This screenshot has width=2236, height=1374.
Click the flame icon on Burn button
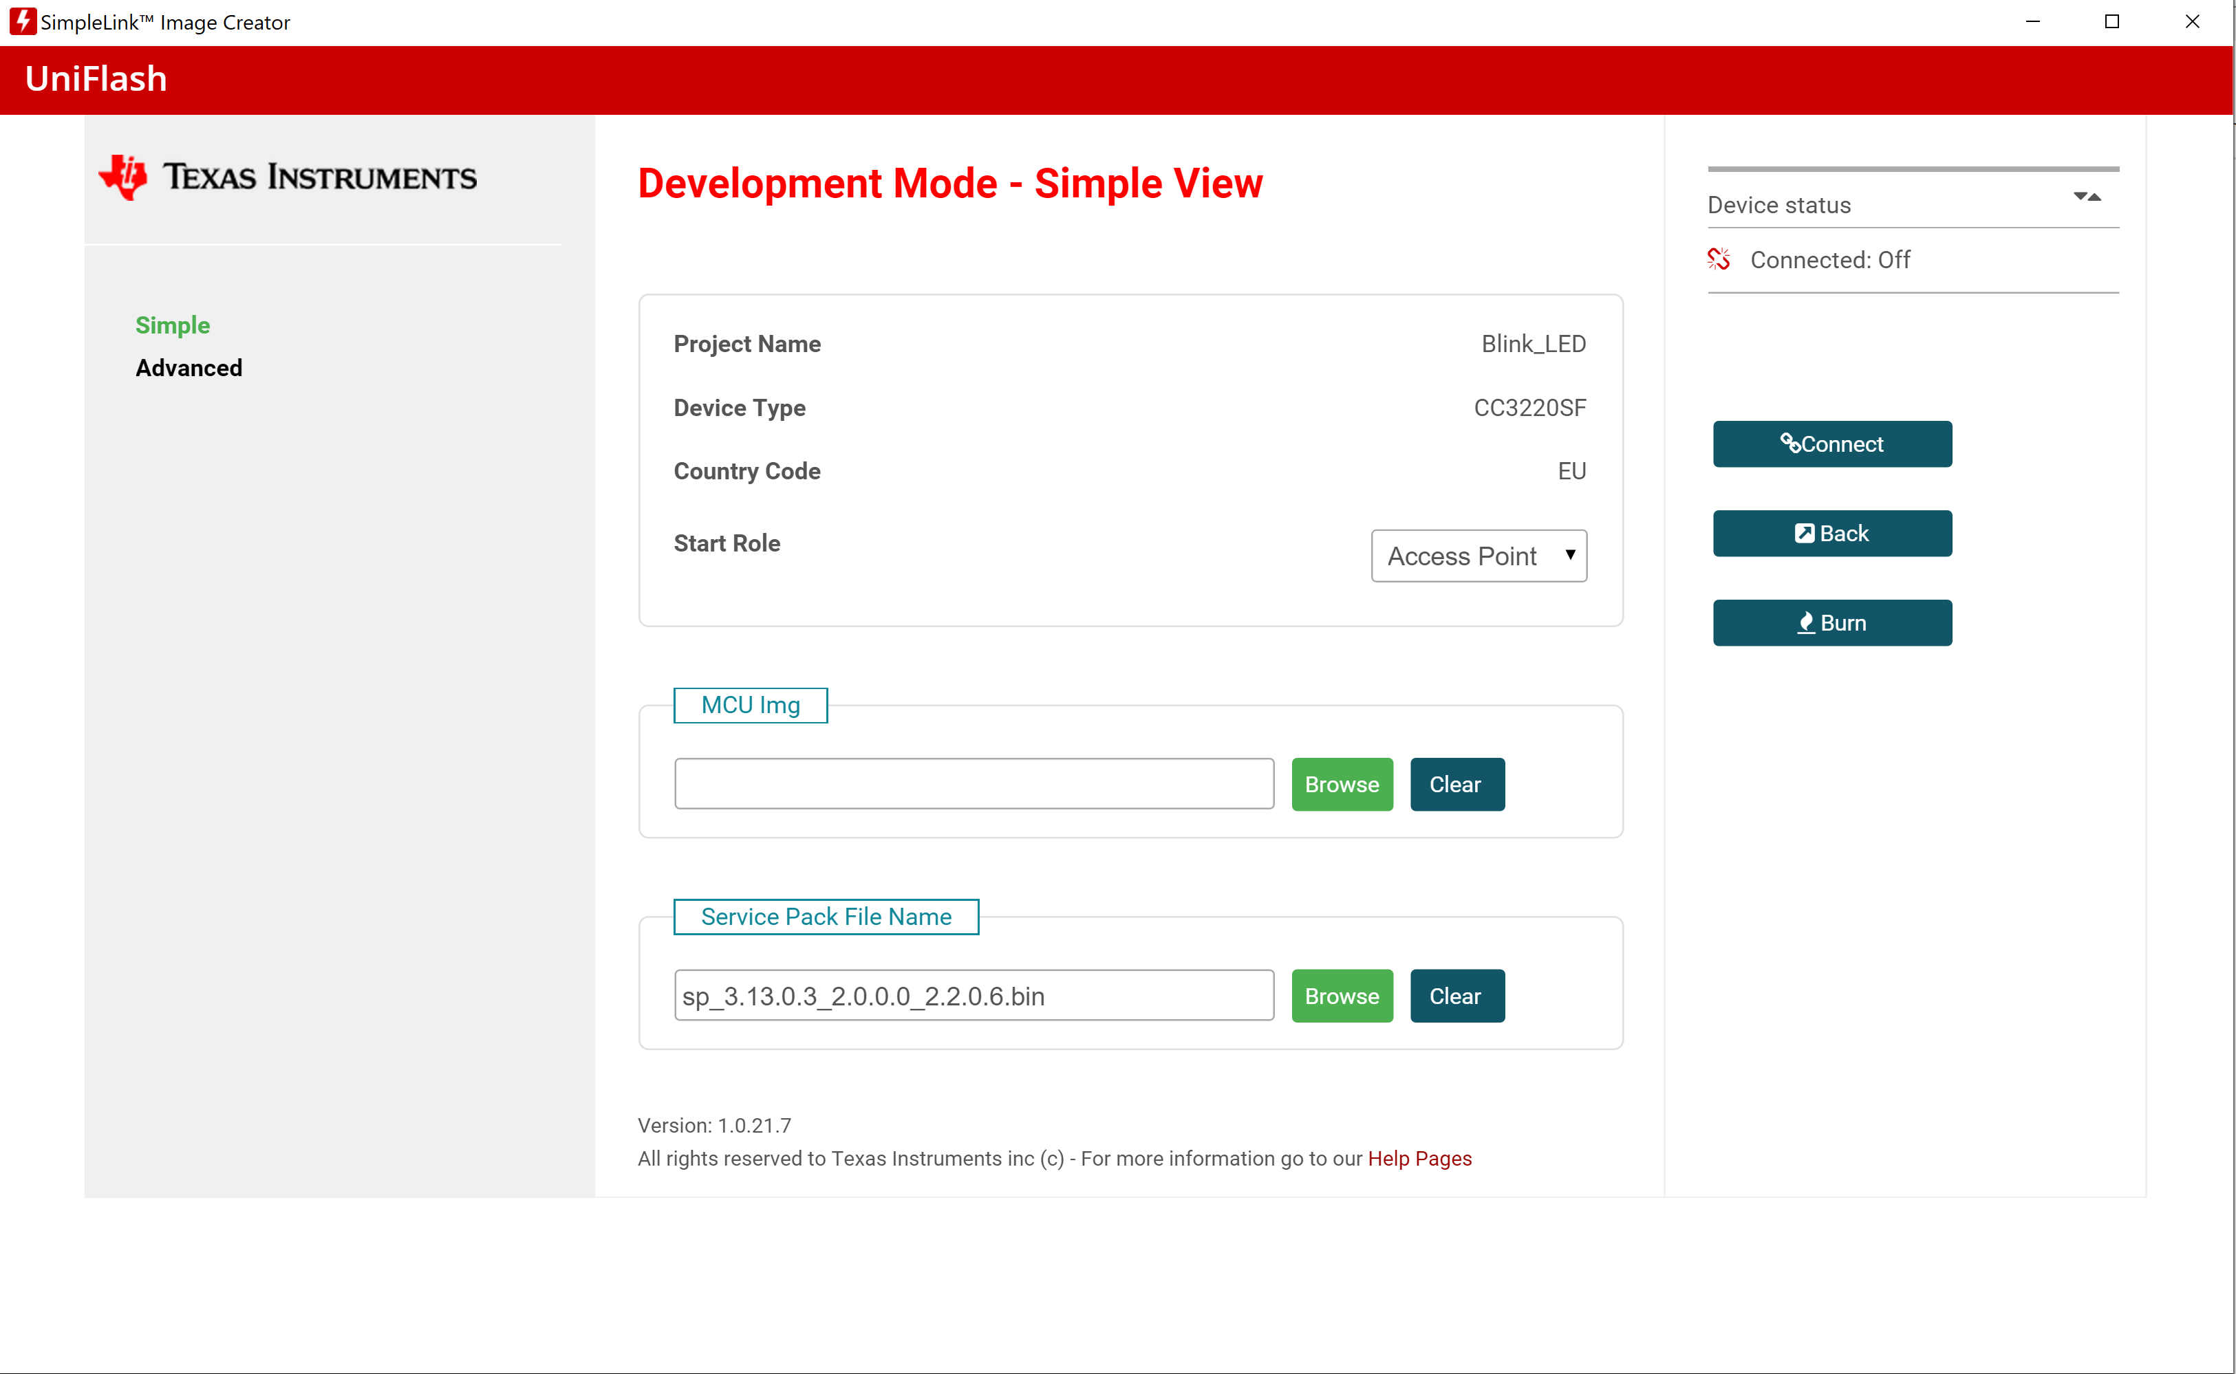coord(1805,622)
